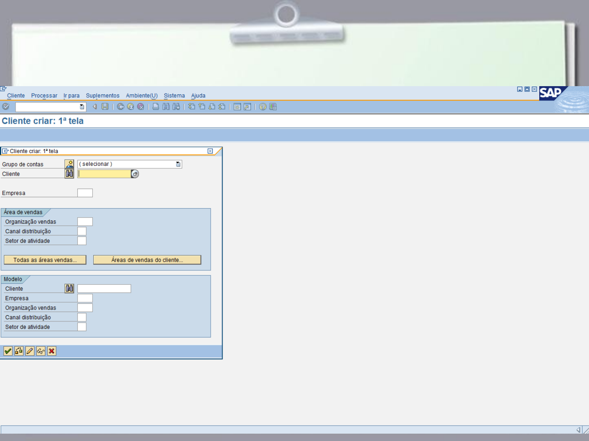Viewport: 589px width, 441px height.
Task: Open the ( selecionar ) account group dropdown
Action: point(178,164)
